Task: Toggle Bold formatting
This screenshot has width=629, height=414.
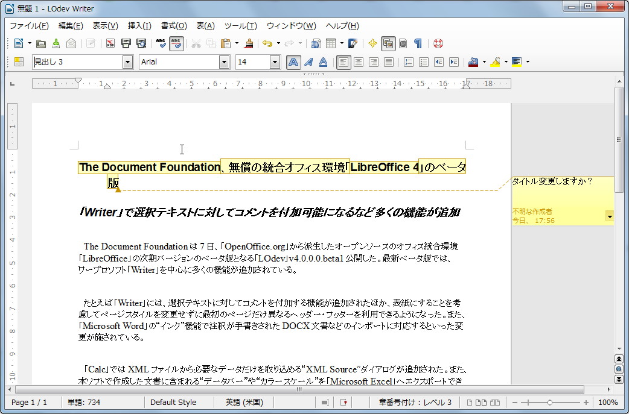Action: (x=293, y=62)
